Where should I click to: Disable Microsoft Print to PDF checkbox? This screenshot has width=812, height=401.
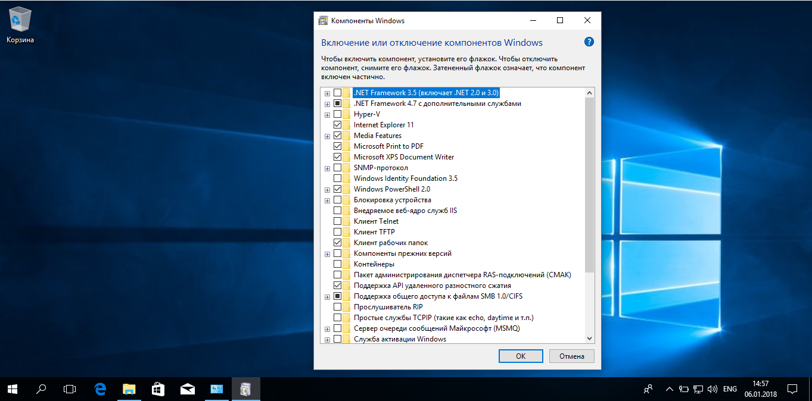point(338,146)
